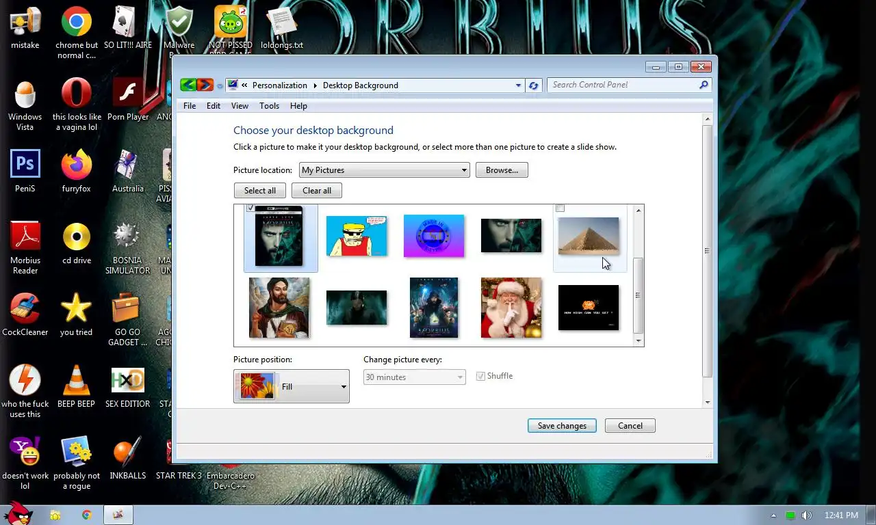Open the Yahoo Messenger 'doesn't work lol' icon
This screenshot has width=876, height=525.
[25, 452]
